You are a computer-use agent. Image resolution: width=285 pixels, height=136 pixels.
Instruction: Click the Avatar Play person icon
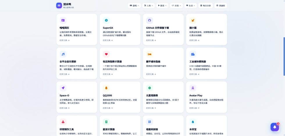point(193,88)
